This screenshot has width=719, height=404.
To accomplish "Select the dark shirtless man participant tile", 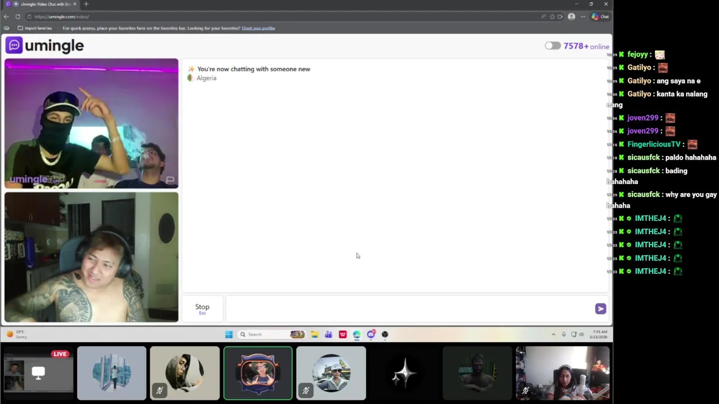I will (477, 373).
